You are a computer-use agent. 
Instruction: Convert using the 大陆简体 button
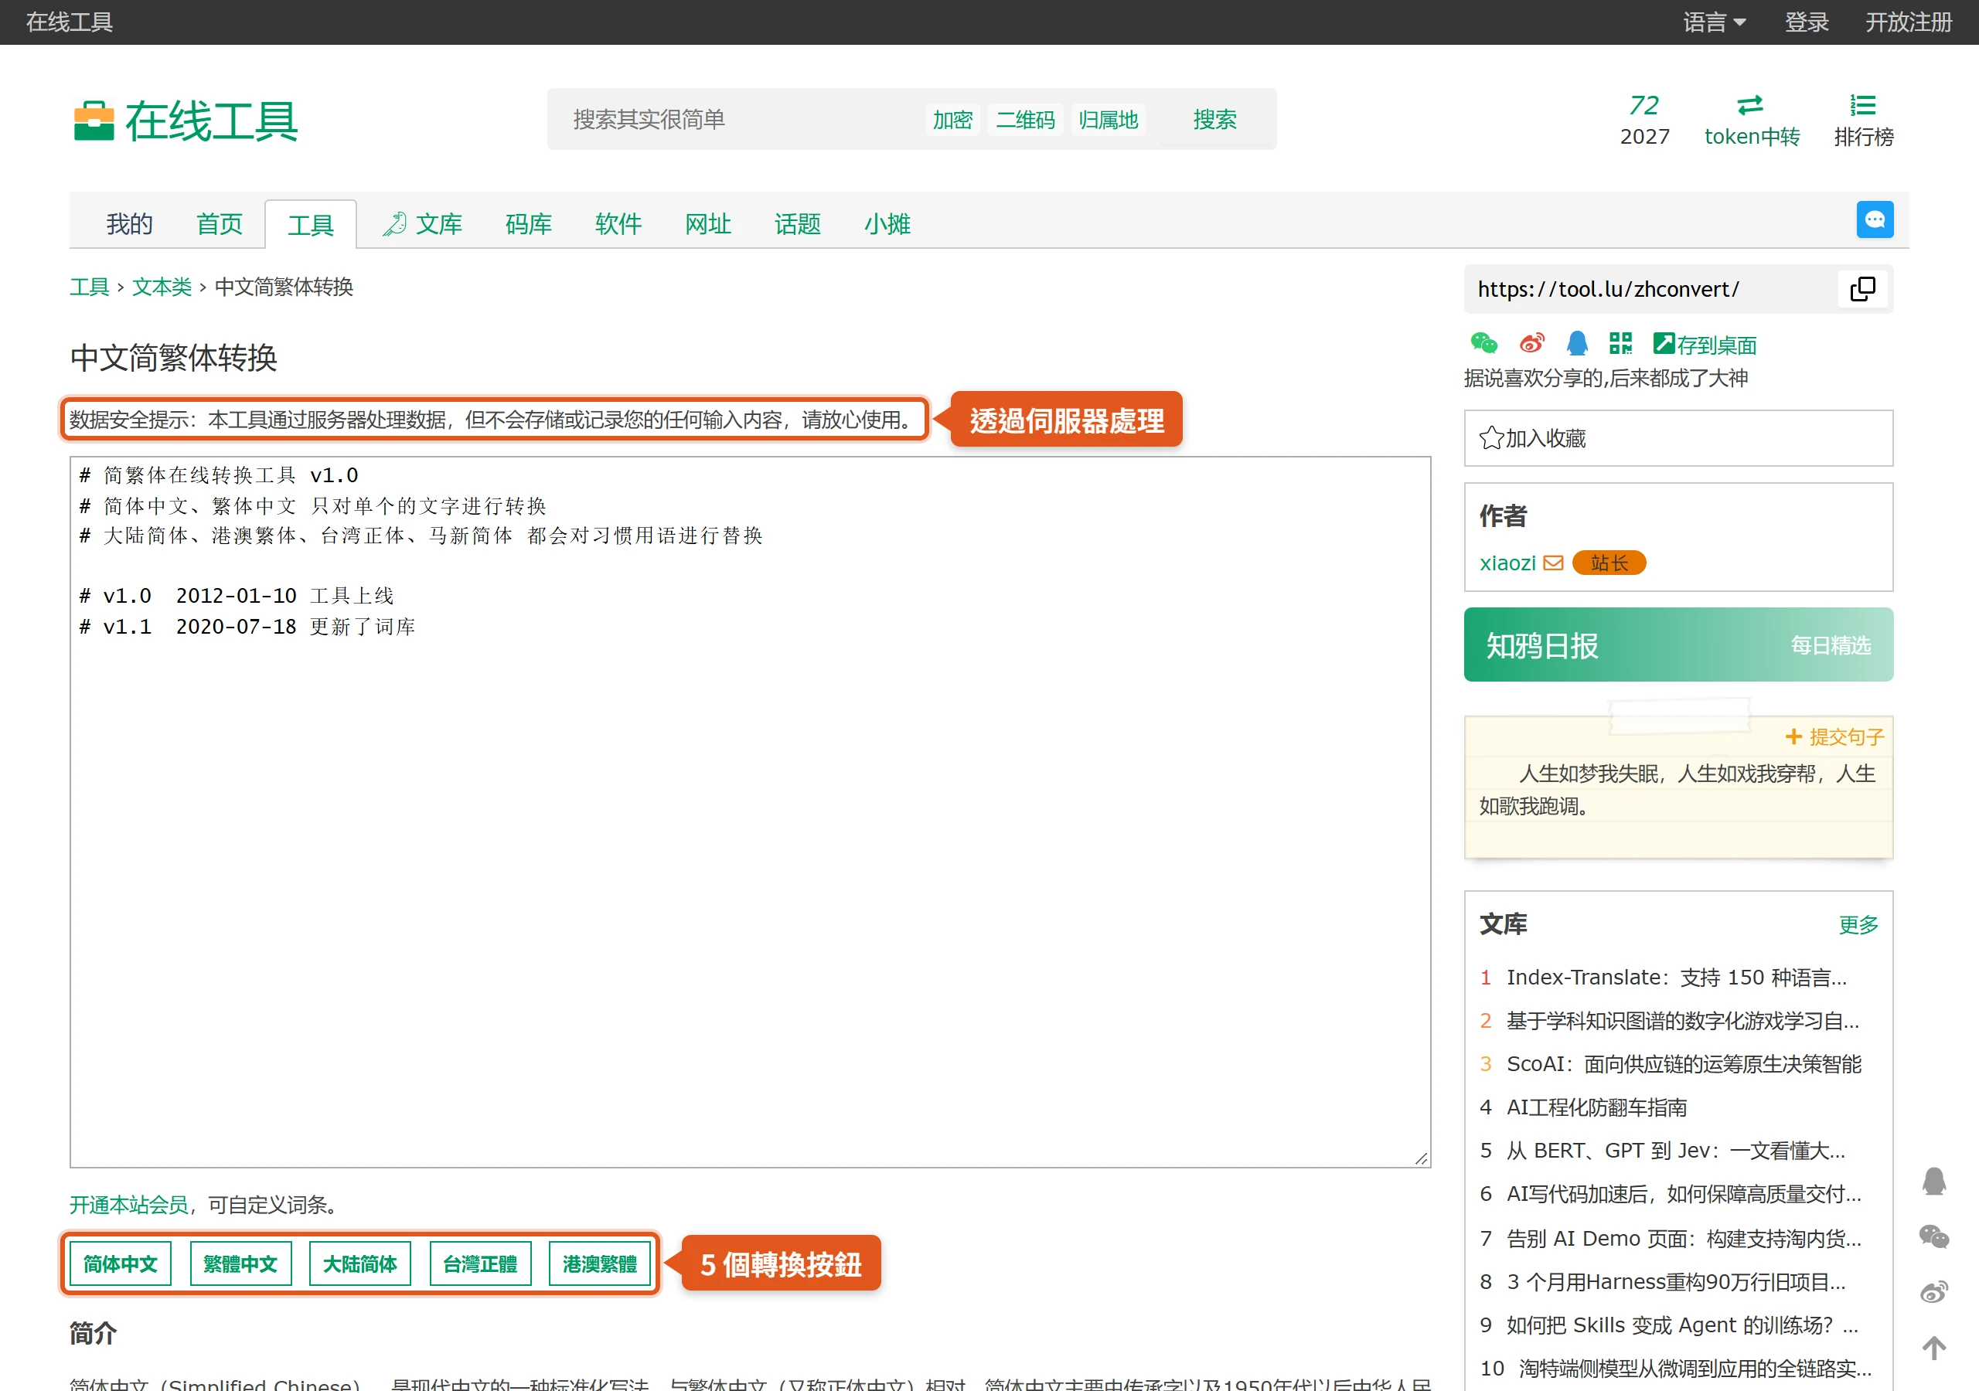point(359,1263)
